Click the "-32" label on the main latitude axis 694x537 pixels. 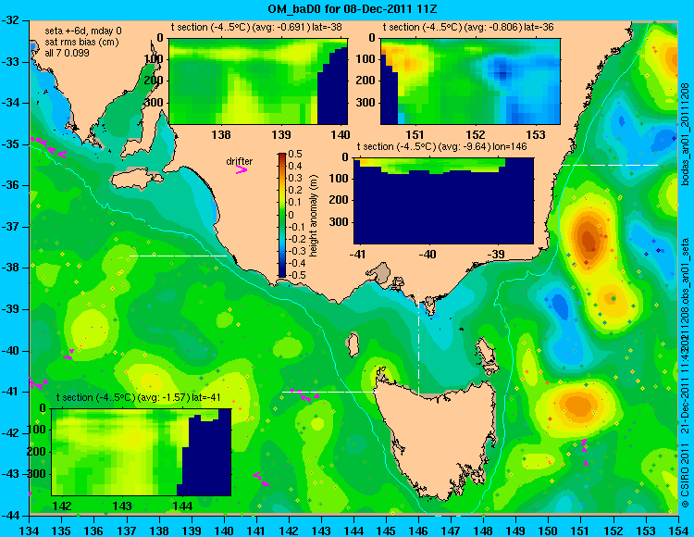coord(12,20)
